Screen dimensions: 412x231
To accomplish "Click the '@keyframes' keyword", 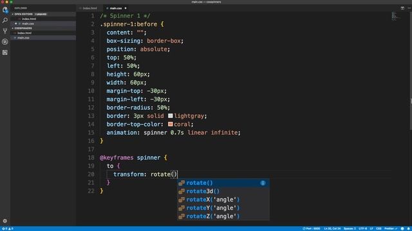I will coord(117,158).
